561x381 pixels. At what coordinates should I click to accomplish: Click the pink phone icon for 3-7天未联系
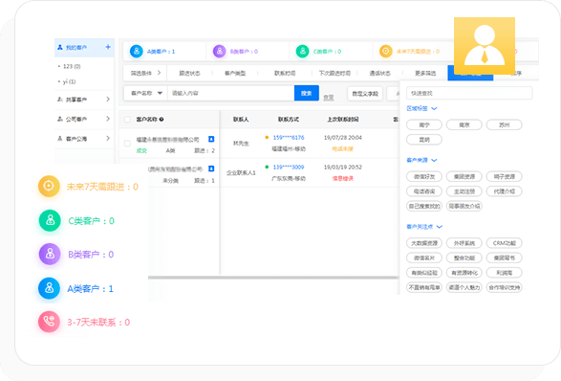click(x=49, y=322)
